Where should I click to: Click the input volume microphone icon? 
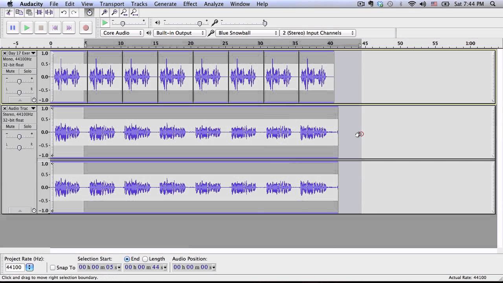coord(215,23)
